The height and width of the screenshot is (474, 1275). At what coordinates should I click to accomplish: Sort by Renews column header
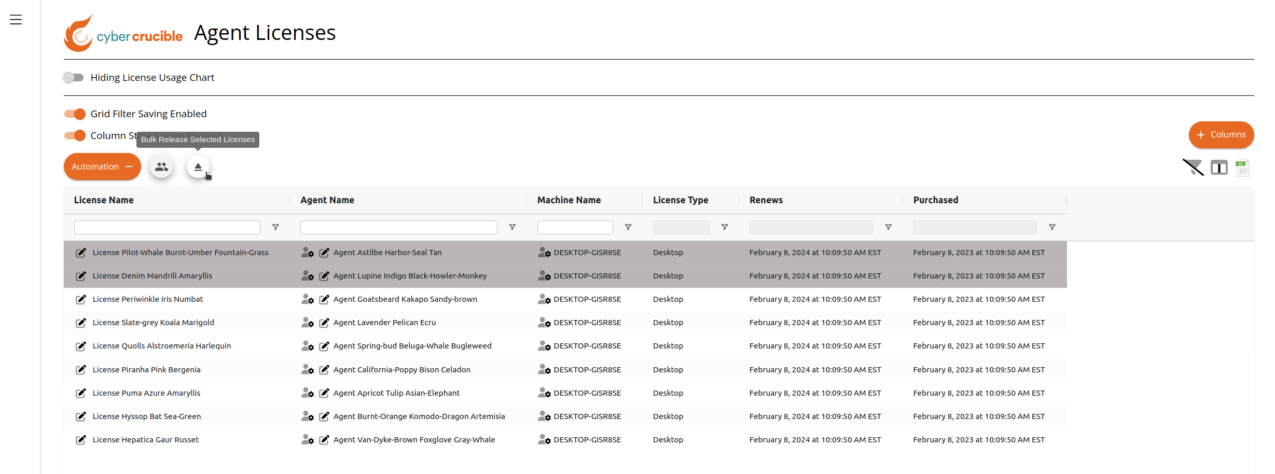pos(766,200)
